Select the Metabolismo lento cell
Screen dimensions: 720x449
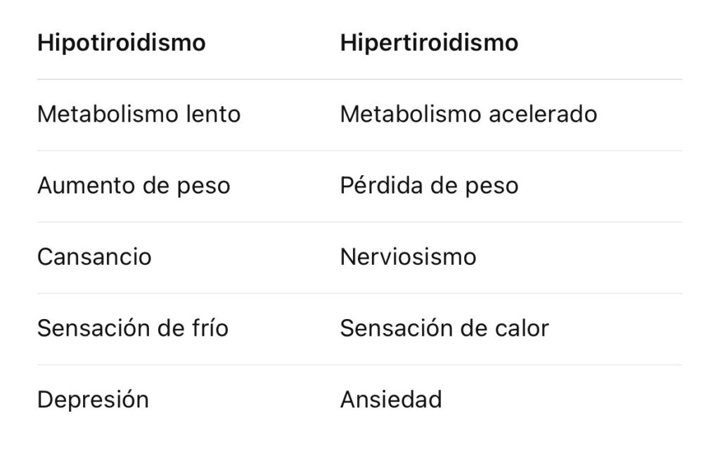pyautogui.click(x=139, y=114)
